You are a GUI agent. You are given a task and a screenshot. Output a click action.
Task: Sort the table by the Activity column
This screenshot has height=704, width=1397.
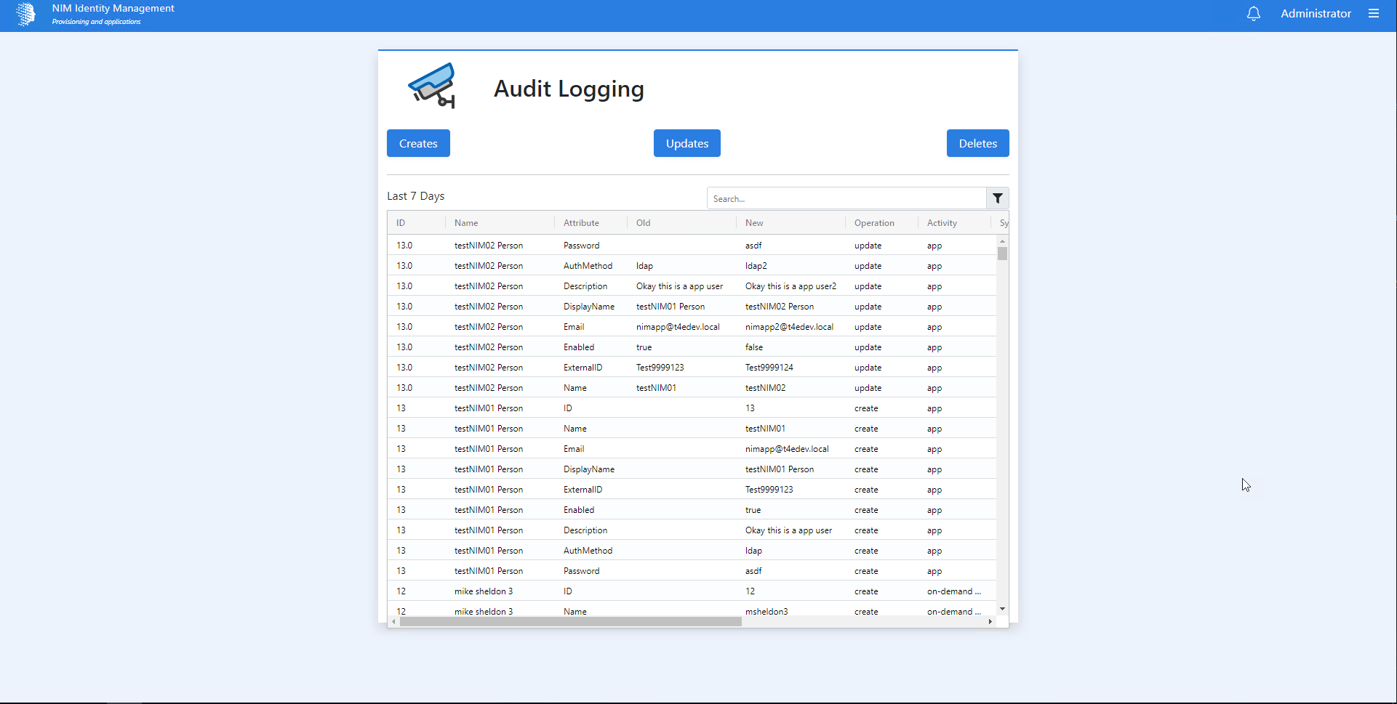pos(942,222)
